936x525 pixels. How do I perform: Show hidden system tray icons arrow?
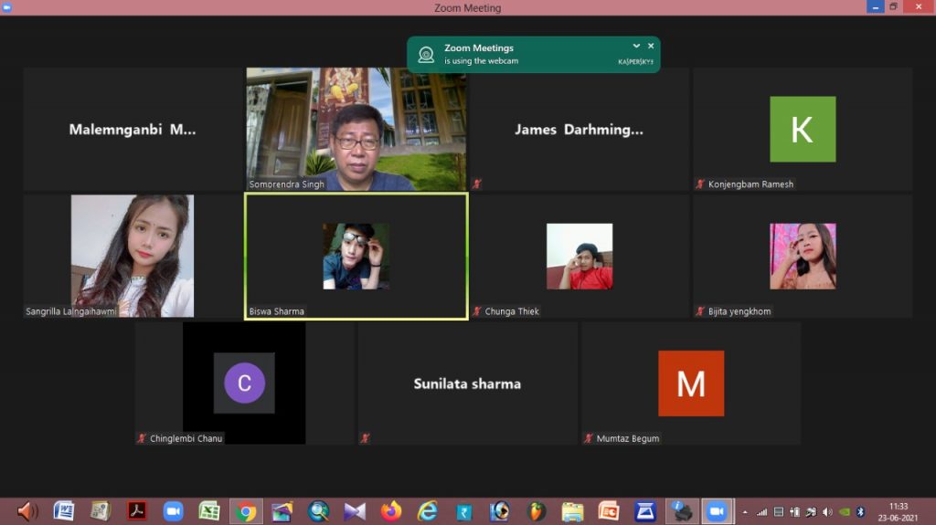pyautogui.click(x=745, y=512)
